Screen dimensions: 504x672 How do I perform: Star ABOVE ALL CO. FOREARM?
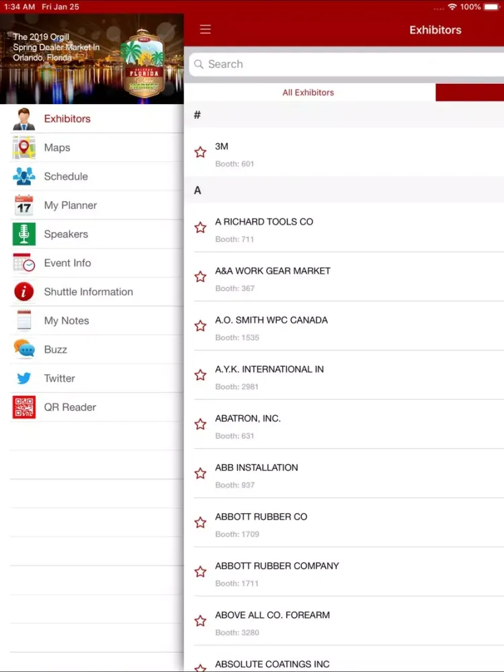[200, 621]
